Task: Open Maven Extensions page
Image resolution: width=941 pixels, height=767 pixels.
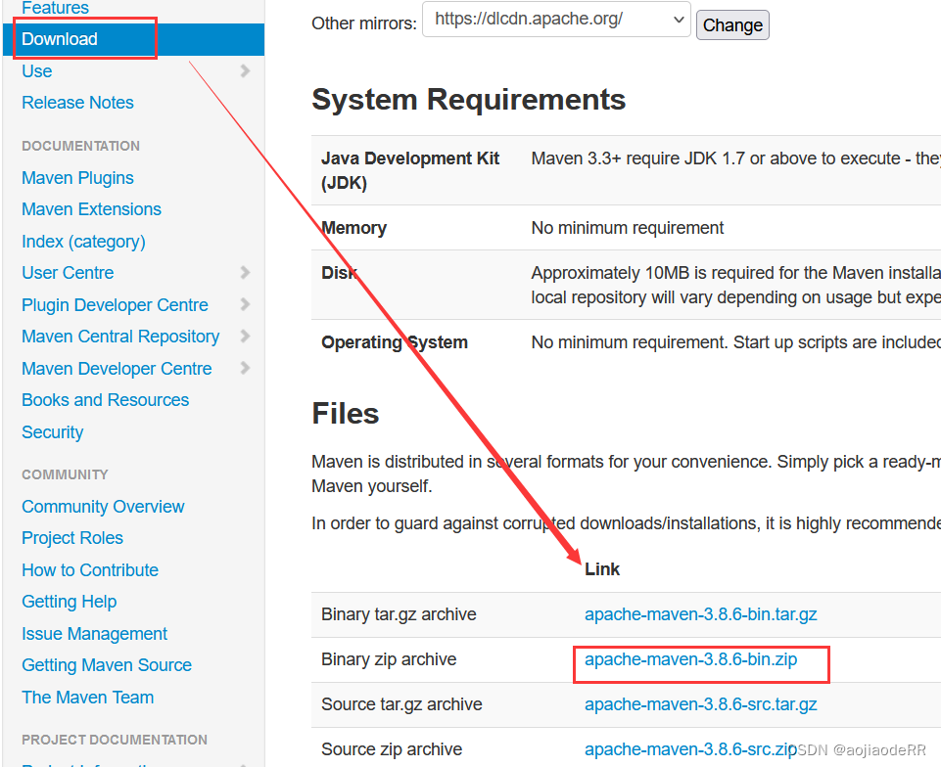Action: point(91,209)
